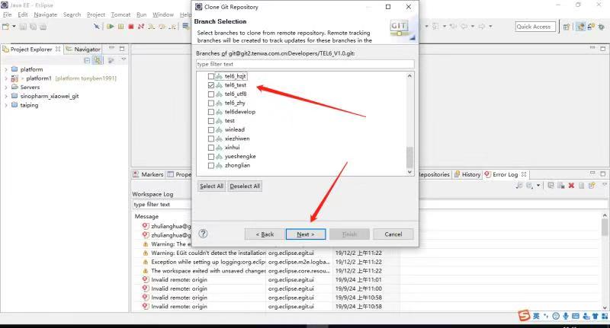Click the Sogou input method S icon
Image resolution: width=610 pixels, height=328 pixels.
[524, 315]
